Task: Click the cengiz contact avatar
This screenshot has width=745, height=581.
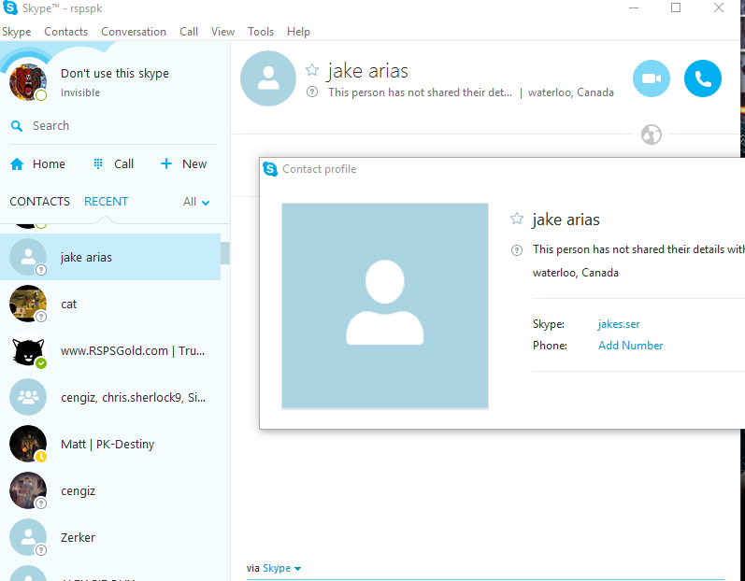Action: tap(27, 490)
